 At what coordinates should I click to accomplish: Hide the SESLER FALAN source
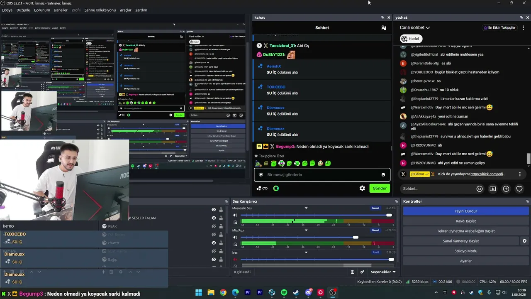214,218
